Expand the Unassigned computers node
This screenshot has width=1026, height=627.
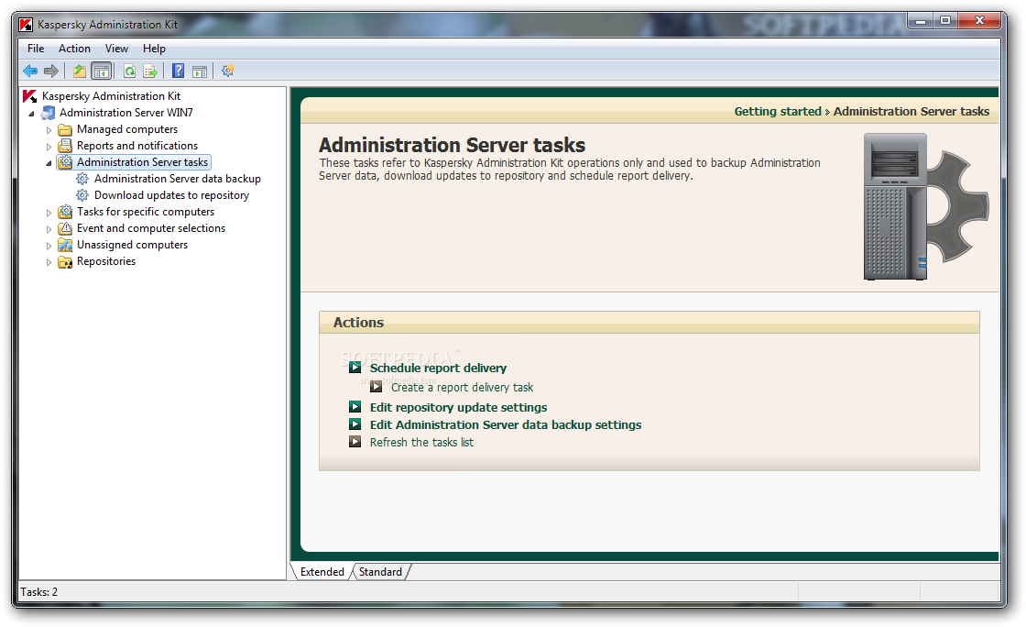coord(49,246)
